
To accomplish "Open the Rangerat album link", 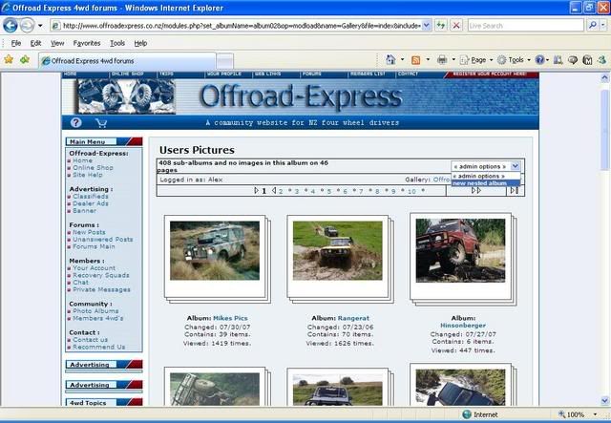I will [353, 318].
